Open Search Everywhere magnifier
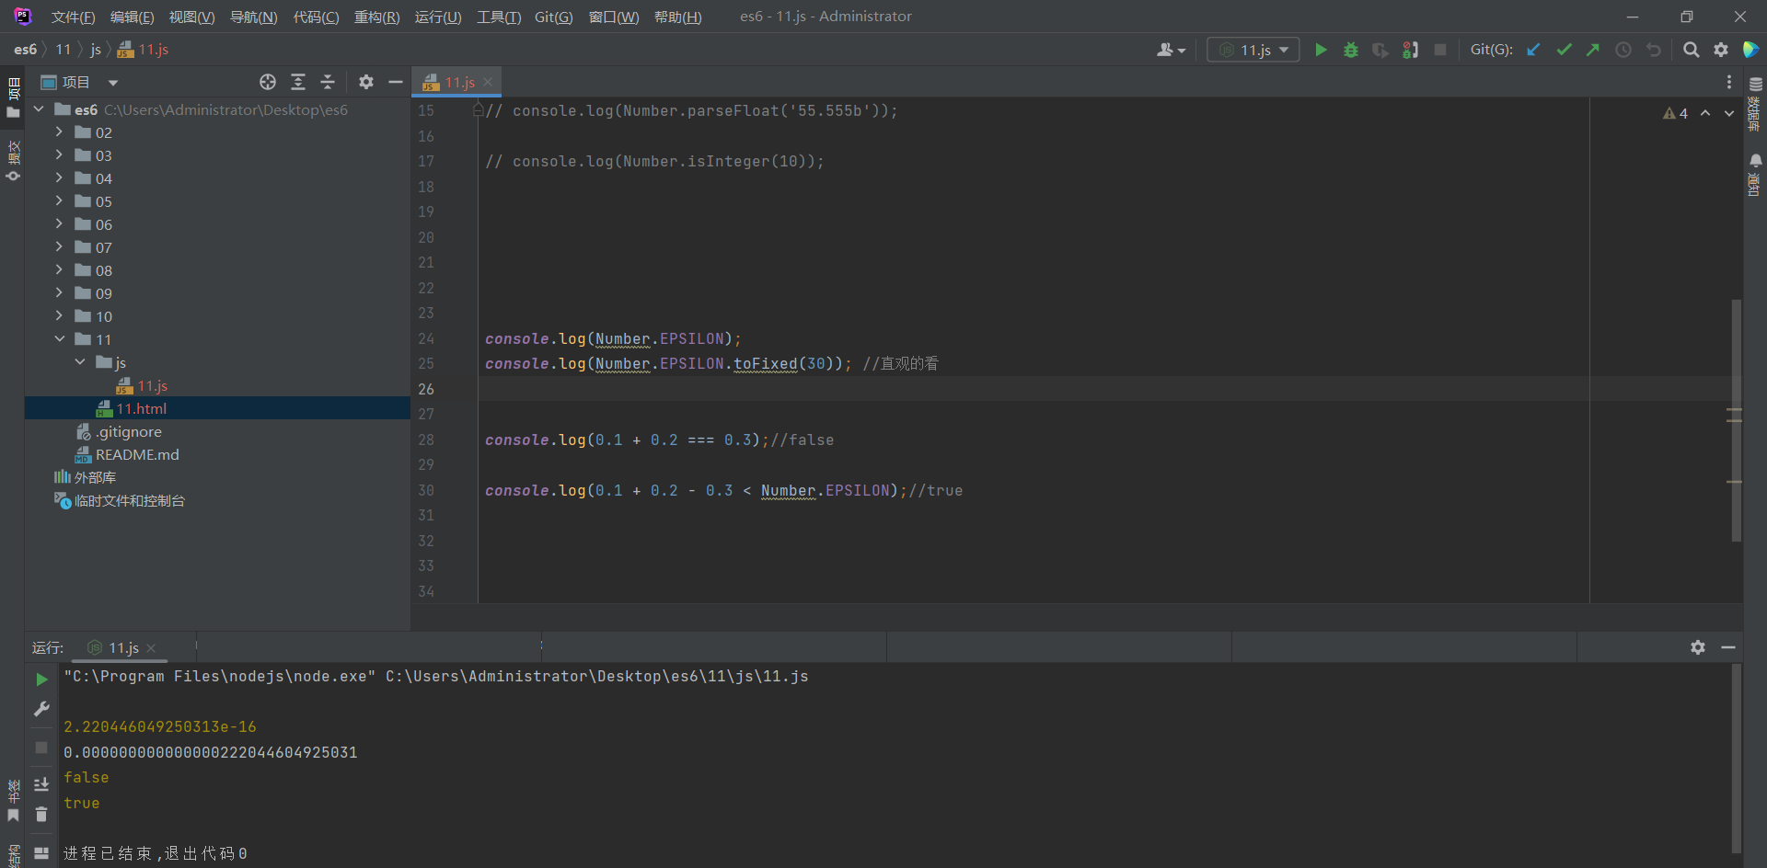 click(x=1691, y=50)
